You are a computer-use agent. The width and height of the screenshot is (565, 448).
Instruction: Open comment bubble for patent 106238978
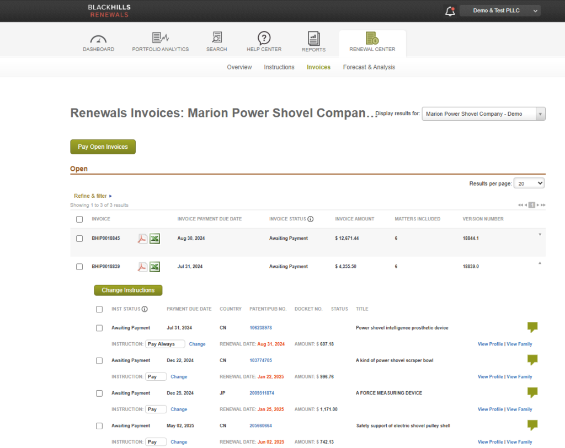(532, 327)
